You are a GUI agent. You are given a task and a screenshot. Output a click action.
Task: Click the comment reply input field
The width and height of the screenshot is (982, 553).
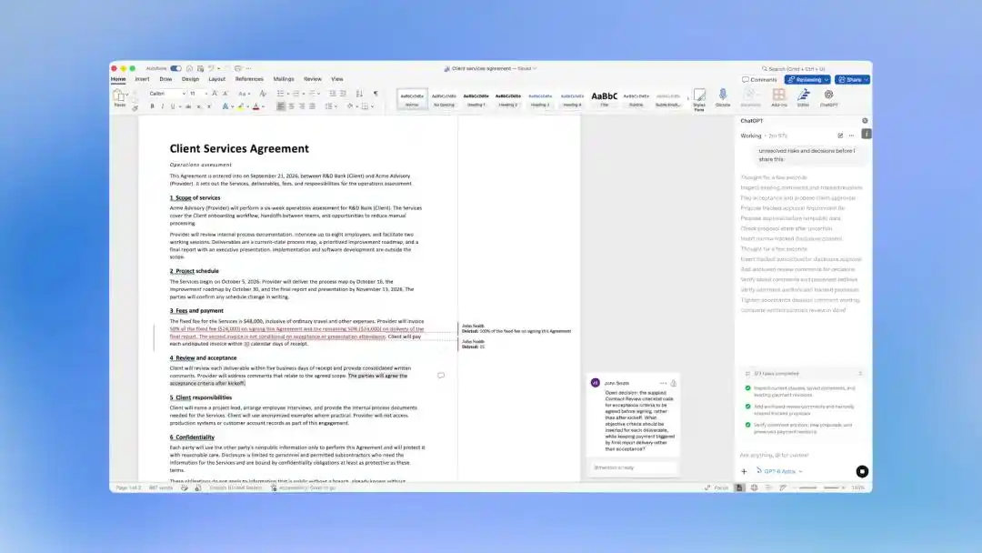coord(633,468)
